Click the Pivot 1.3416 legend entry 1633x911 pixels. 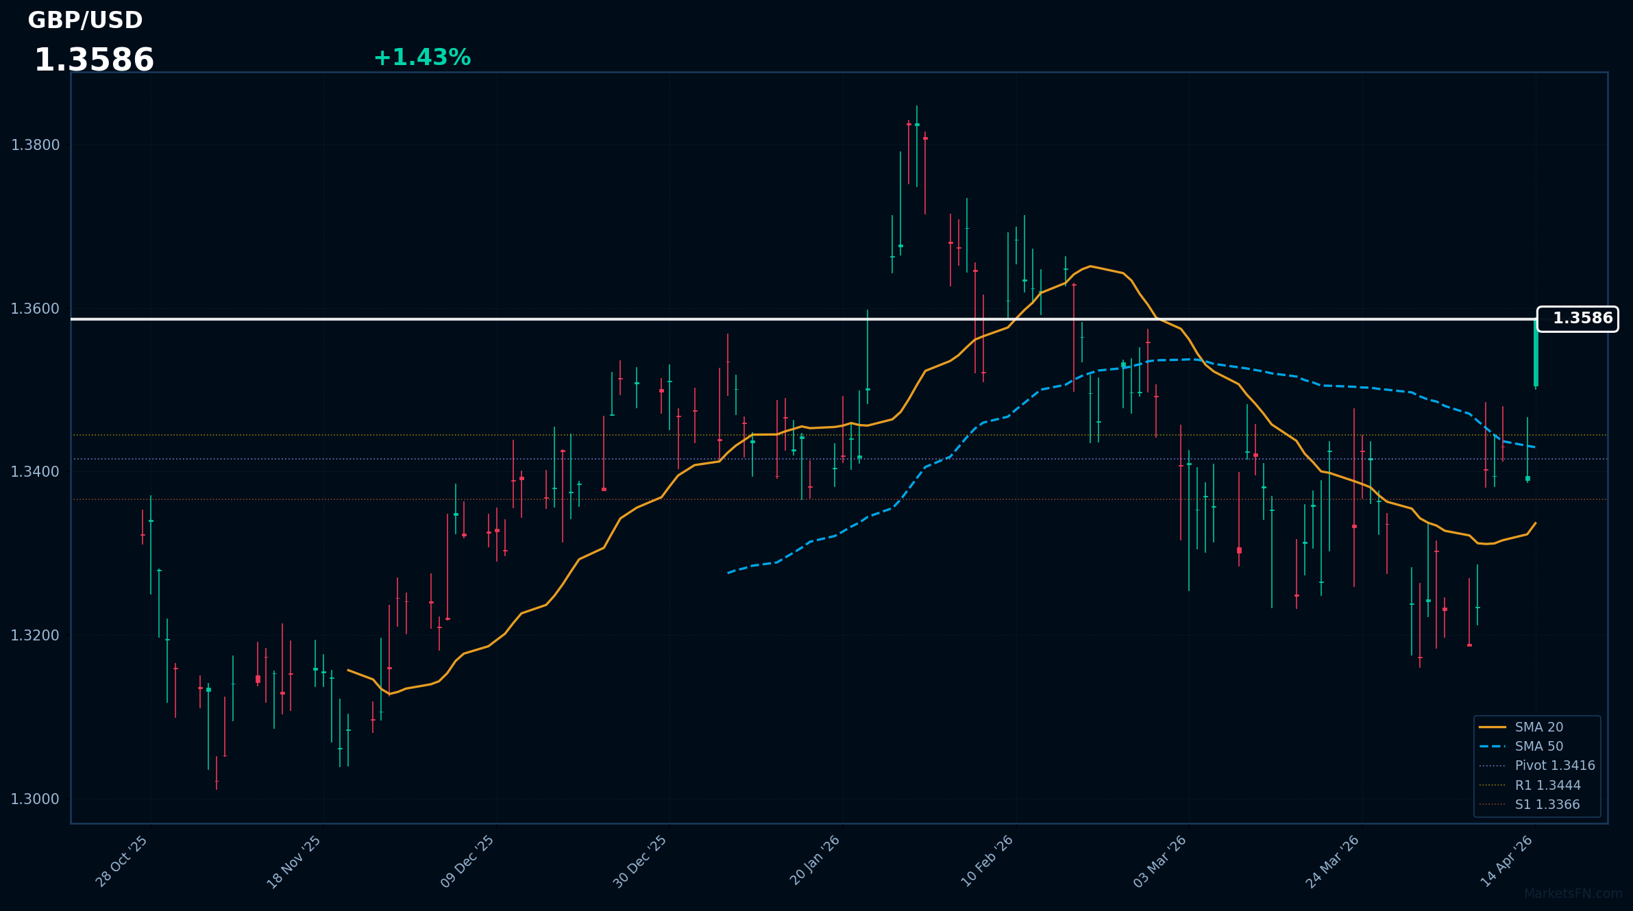pos(1537,766)
